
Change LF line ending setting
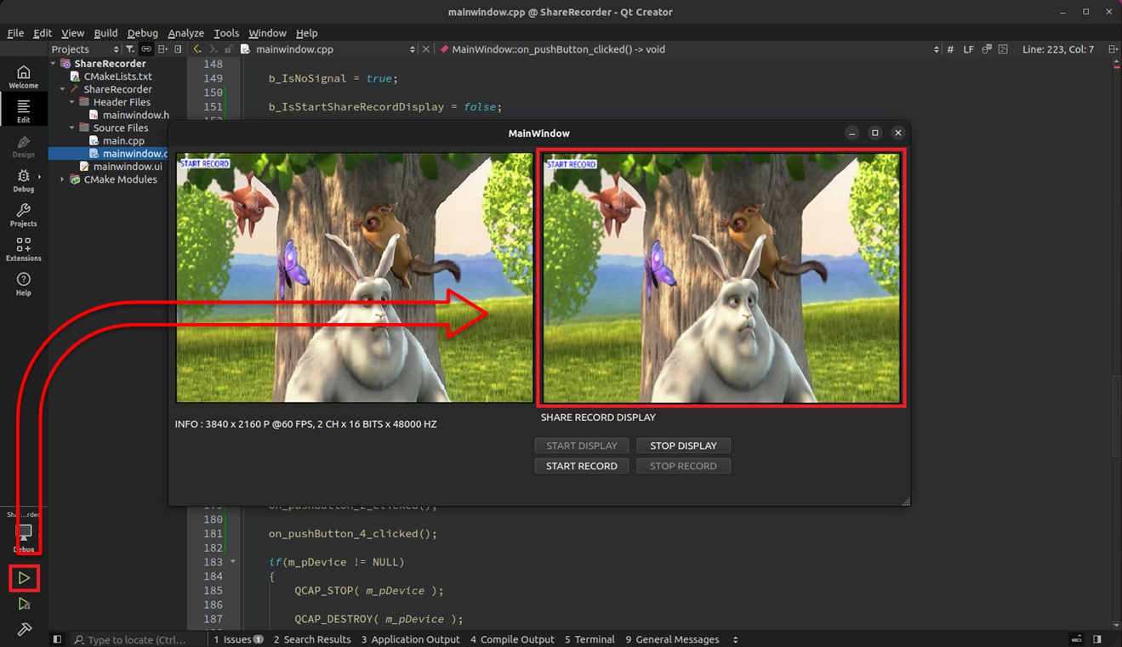[969, 49]
